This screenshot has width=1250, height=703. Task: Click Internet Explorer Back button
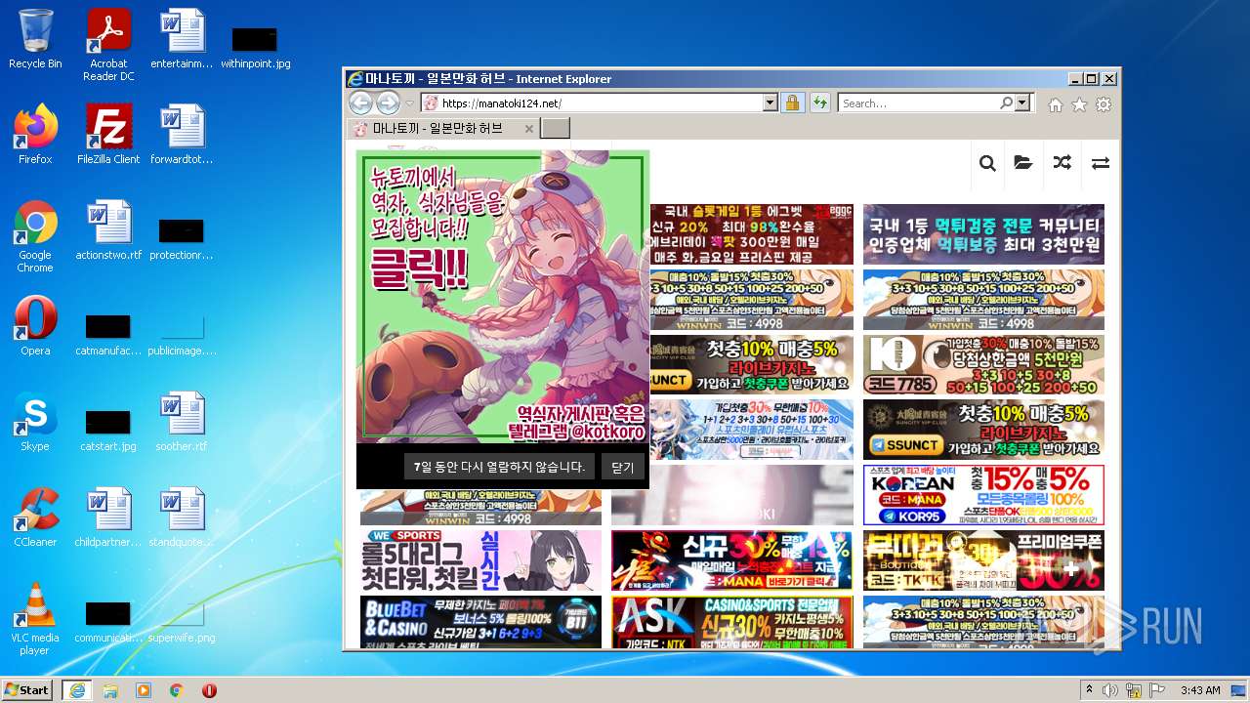(x=360, y=103)
